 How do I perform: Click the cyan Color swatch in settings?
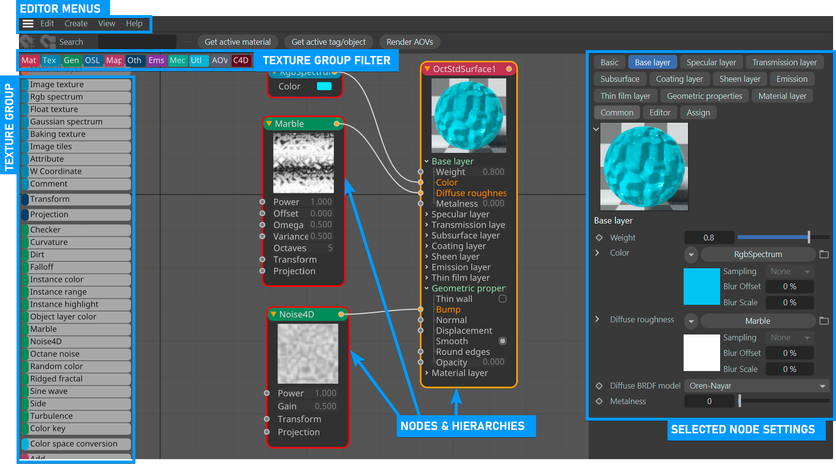(701, 286)
